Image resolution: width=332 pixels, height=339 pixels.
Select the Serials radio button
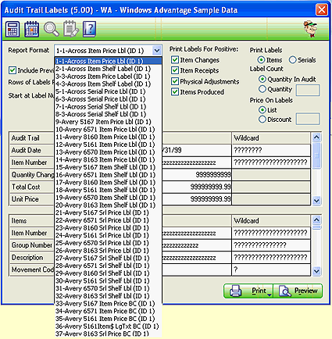click(x=292, y=60)
